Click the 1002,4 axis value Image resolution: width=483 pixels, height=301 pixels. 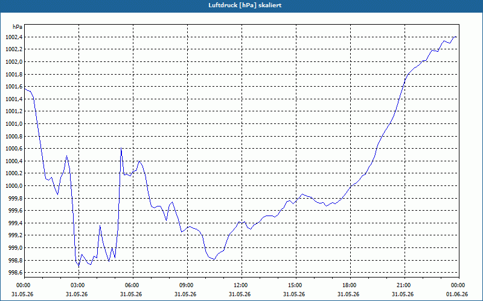tap(14, 37)
